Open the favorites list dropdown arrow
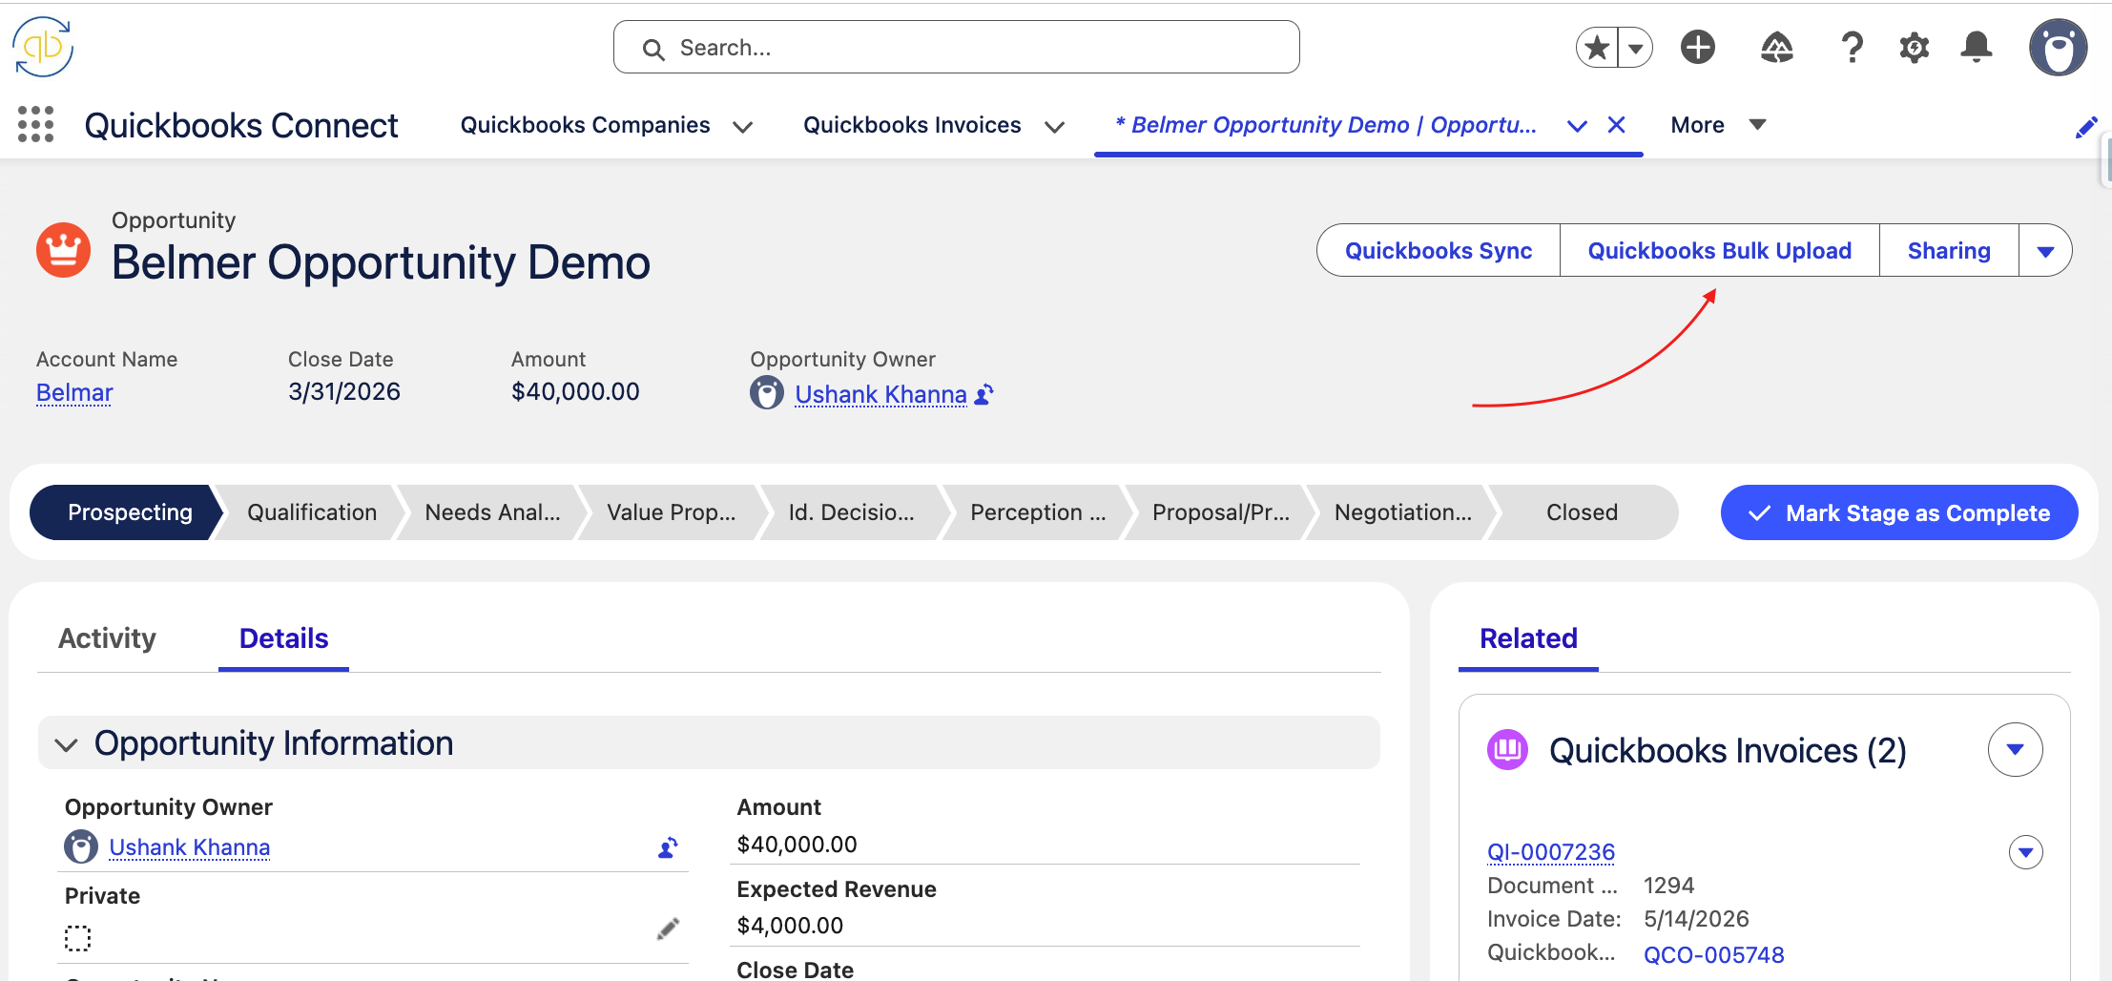 (1636, 47)
